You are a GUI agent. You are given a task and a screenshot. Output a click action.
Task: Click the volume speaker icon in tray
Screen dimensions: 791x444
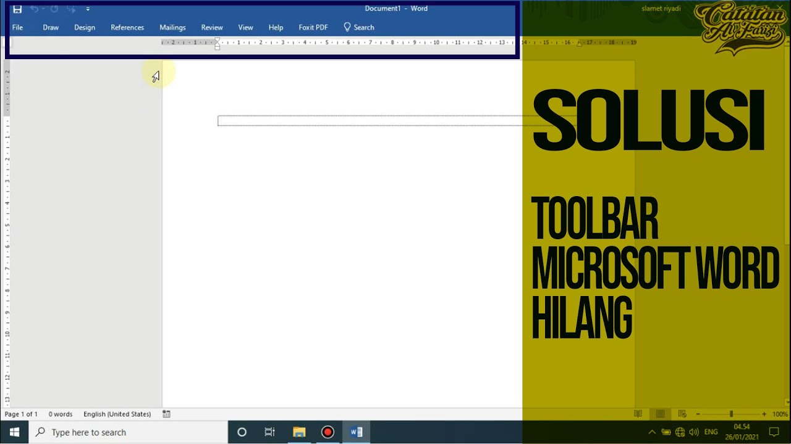click(693, 432)
